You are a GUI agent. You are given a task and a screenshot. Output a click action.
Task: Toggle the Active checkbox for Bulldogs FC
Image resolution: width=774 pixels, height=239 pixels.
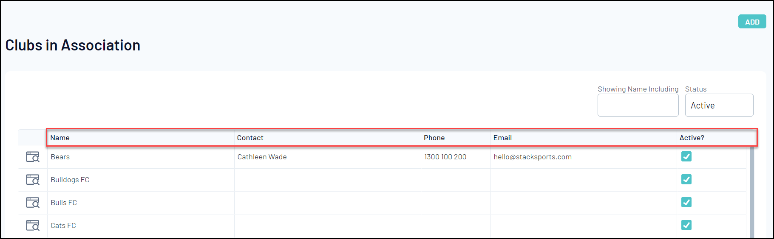[686, 179]
